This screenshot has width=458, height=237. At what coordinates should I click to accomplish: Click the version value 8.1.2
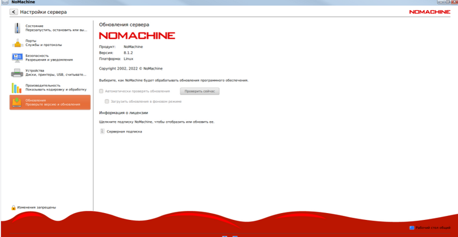[128, 53]
